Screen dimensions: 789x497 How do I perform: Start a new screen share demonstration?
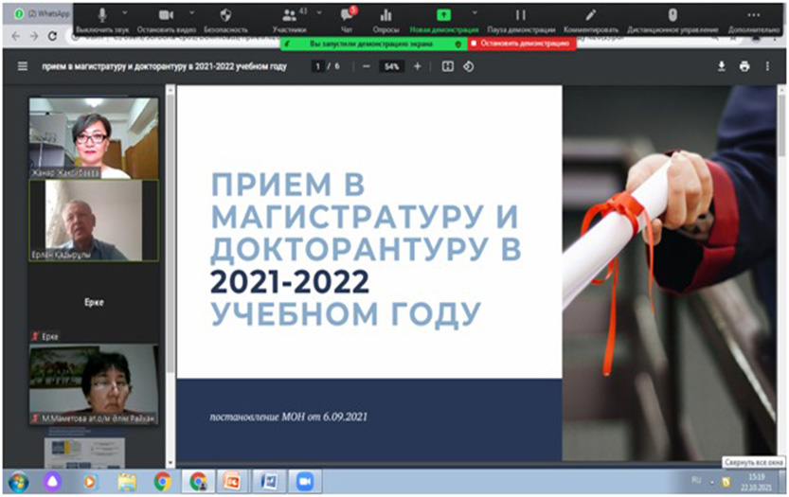click(443, 15)
